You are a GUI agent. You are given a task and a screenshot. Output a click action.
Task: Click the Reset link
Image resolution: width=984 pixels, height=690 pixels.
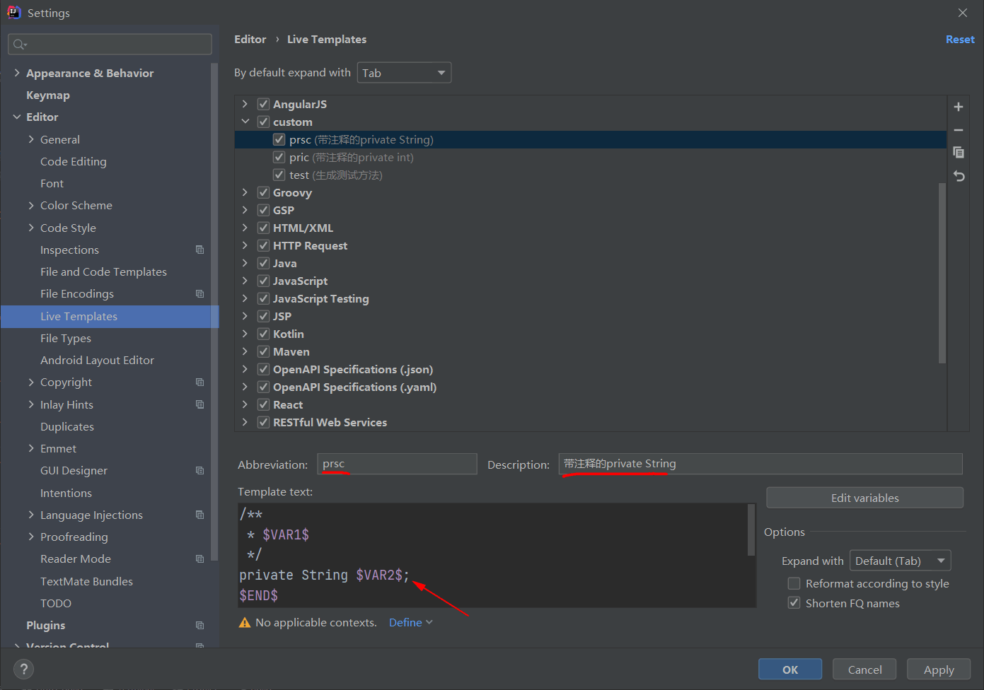[960, 40]
